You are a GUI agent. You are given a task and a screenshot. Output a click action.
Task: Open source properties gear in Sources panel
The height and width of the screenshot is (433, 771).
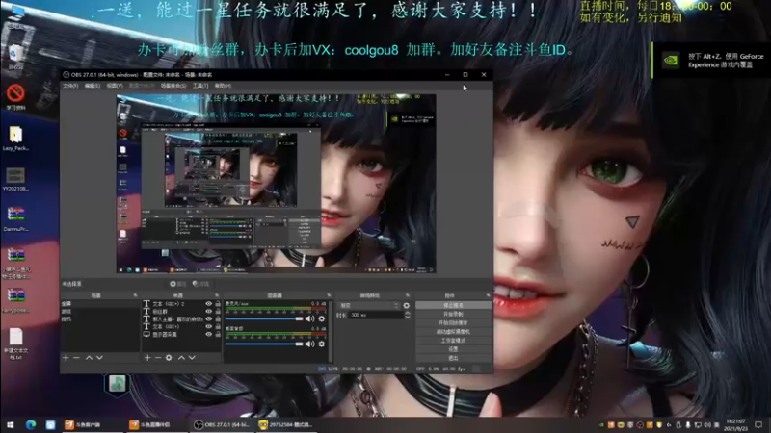pos(169,358)
